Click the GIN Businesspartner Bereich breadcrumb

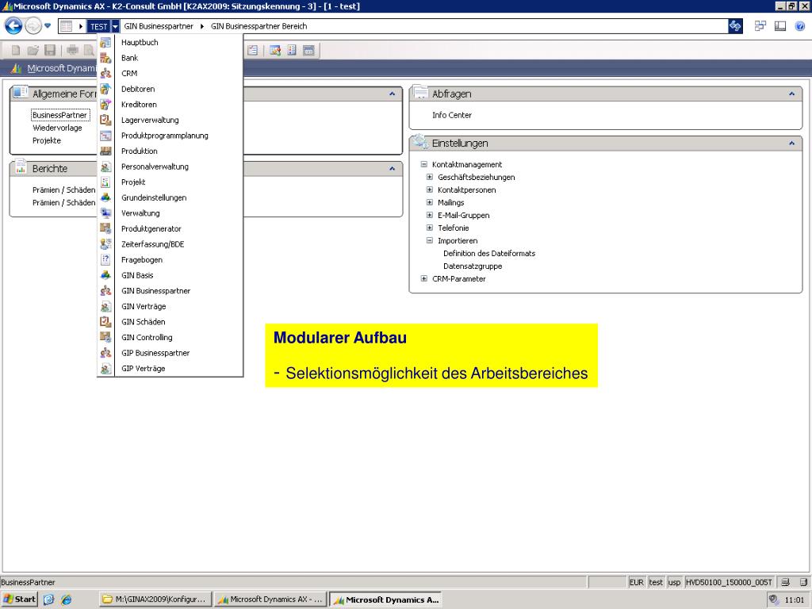click(x=259, y=26)
